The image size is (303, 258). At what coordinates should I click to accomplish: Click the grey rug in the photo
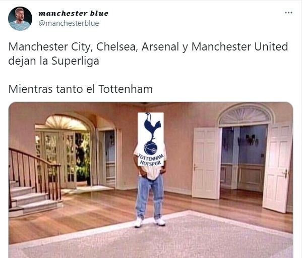[155, 237]
